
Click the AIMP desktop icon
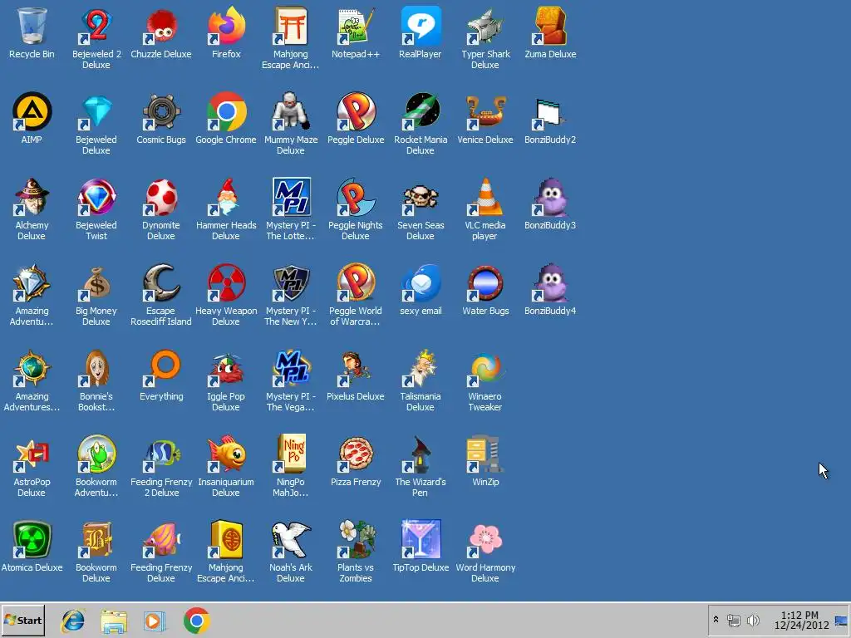pos(32,112)
